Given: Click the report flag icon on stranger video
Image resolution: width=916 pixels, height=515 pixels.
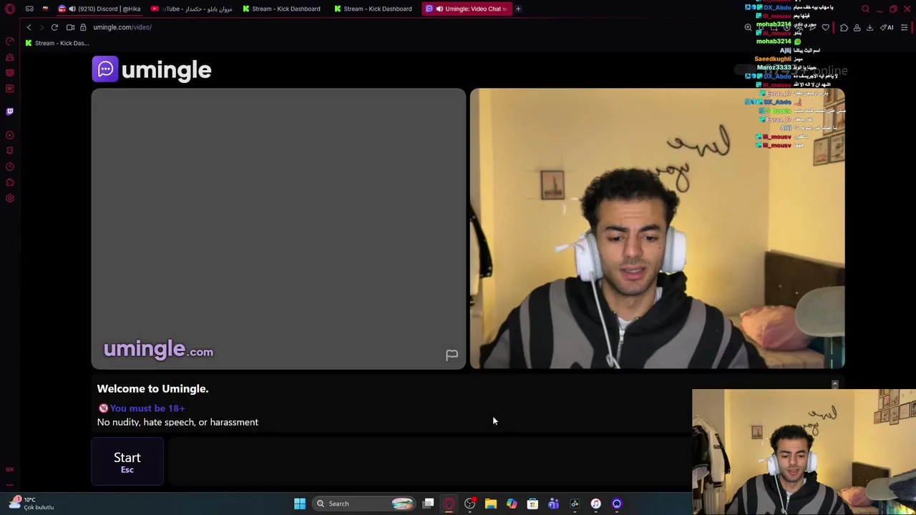Looking at the screenshot, I should (x=452, y=355).
